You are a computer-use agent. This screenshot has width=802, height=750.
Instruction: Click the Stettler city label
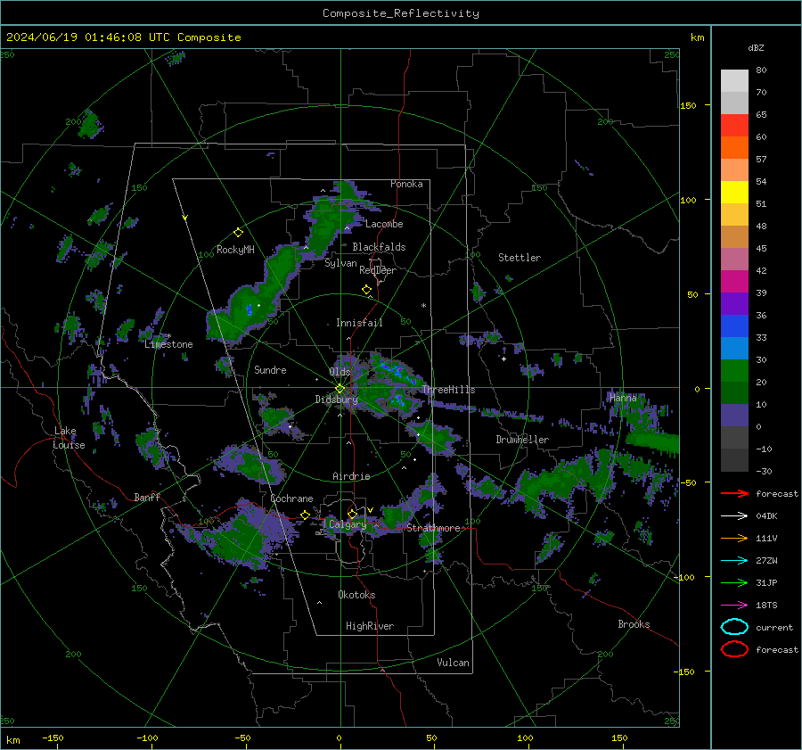tap(520, 258)
